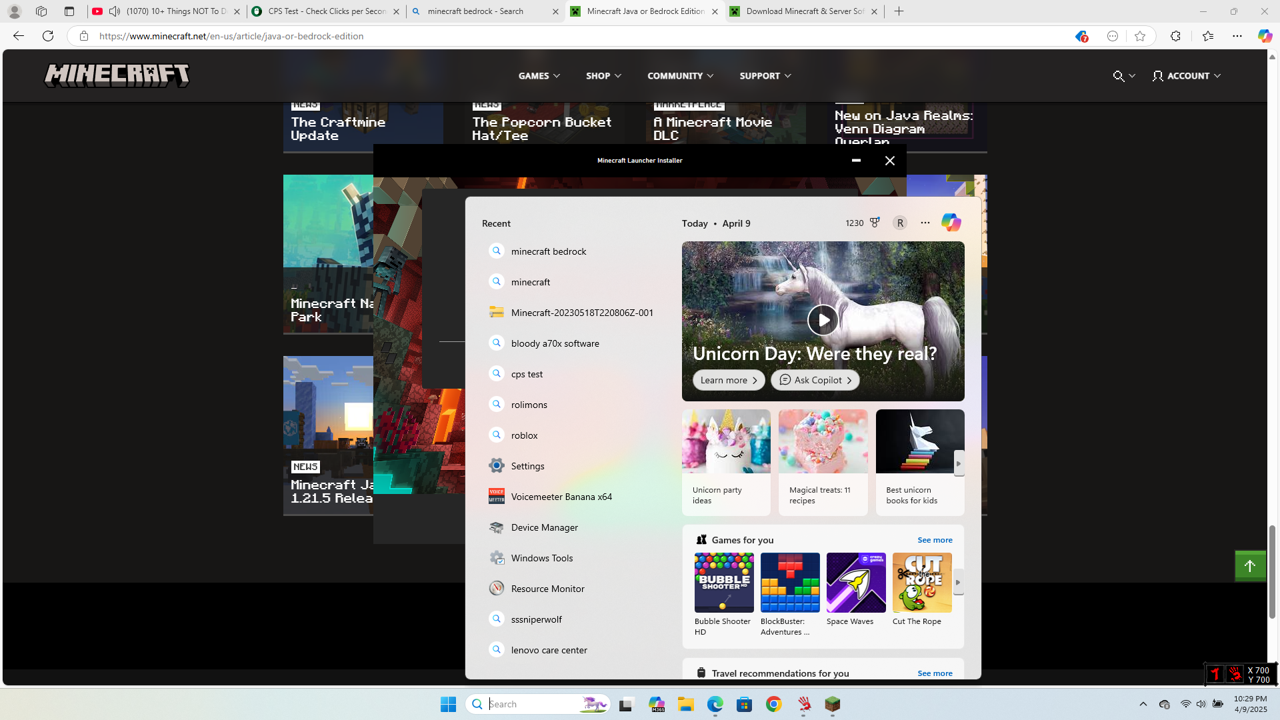Switch to the minecraft bedrock Search tab
This screenshot has height=720, width=1280.
point(485,11)
